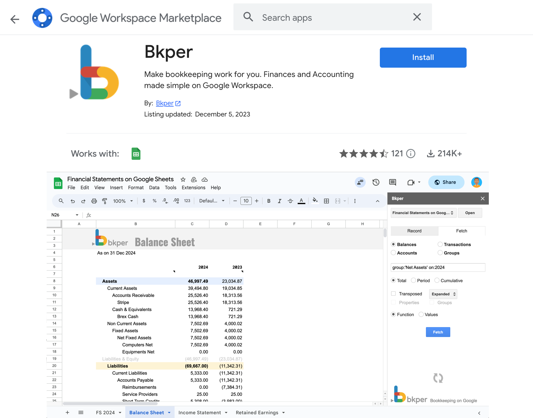
Task: Select the paint format tool
Action: coord(105,201)
